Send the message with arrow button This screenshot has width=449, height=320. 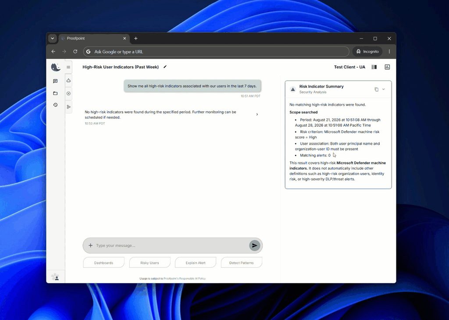pyautogui.click(x=255, y=245)
